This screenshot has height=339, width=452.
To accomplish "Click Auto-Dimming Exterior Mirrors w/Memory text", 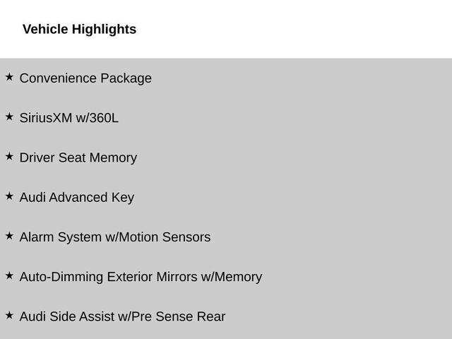I will (141, 277).
